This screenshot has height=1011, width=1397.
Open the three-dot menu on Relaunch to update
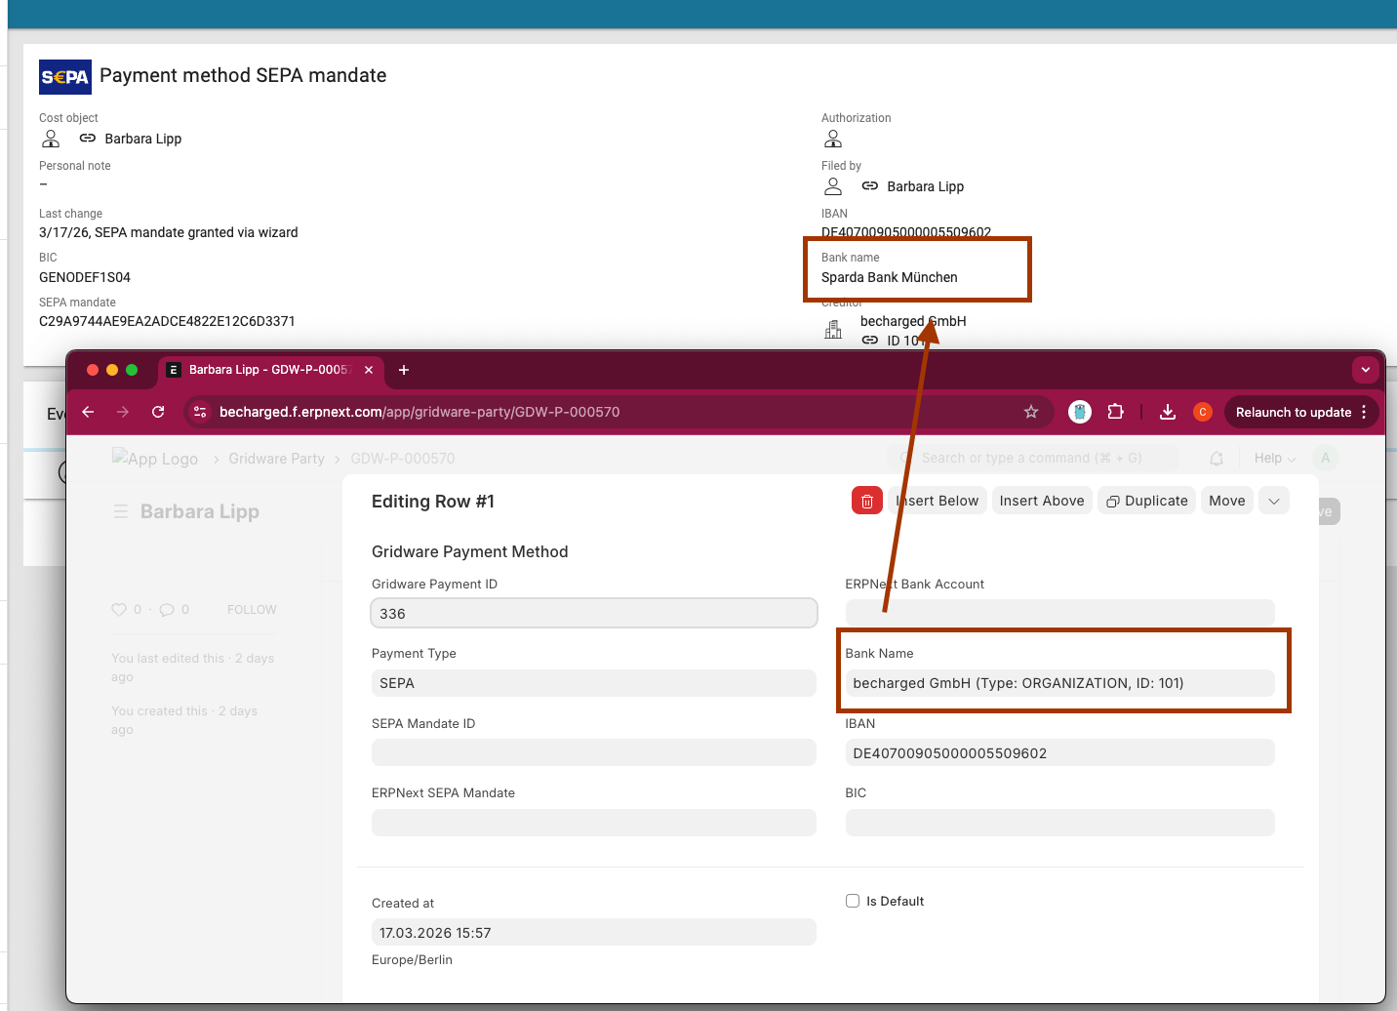[x=1364, y=412]
